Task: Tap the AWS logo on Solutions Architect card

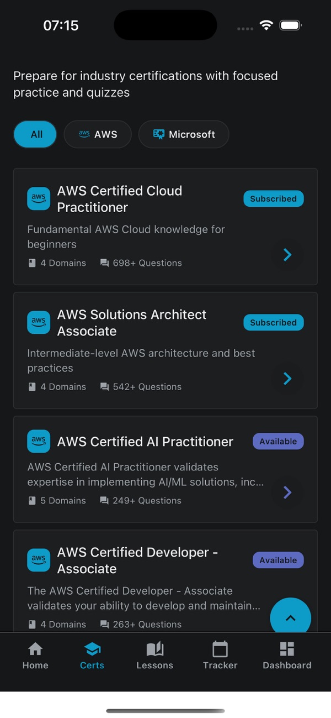Action: point(39,323)
